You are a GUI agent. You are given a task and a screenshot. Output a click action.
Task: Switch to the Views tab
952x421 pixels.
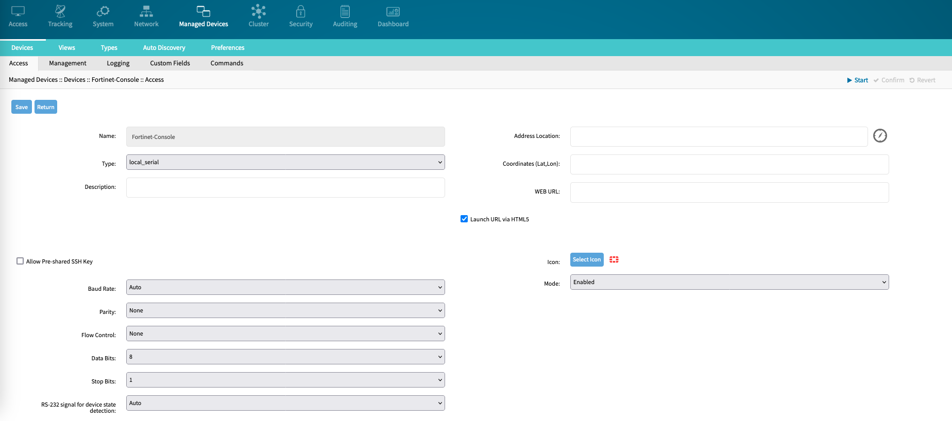(x=67, y=48)
